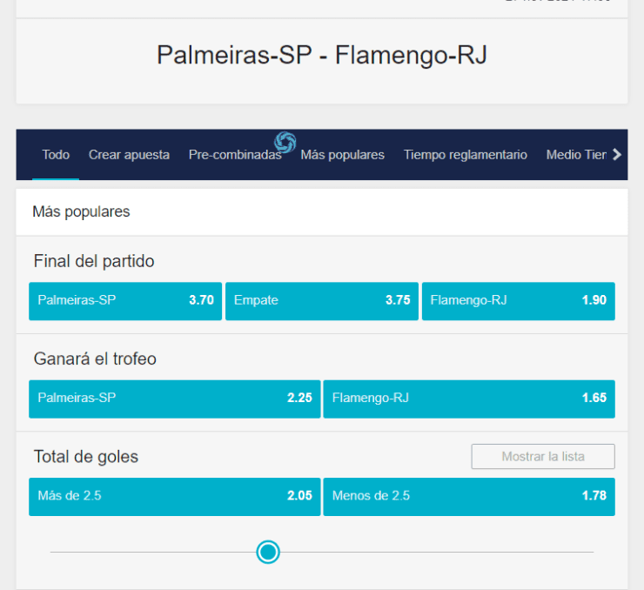
Task: Open the Tiempo reglamentario tab
Action: pyautogui.click(x=465, y=155)
